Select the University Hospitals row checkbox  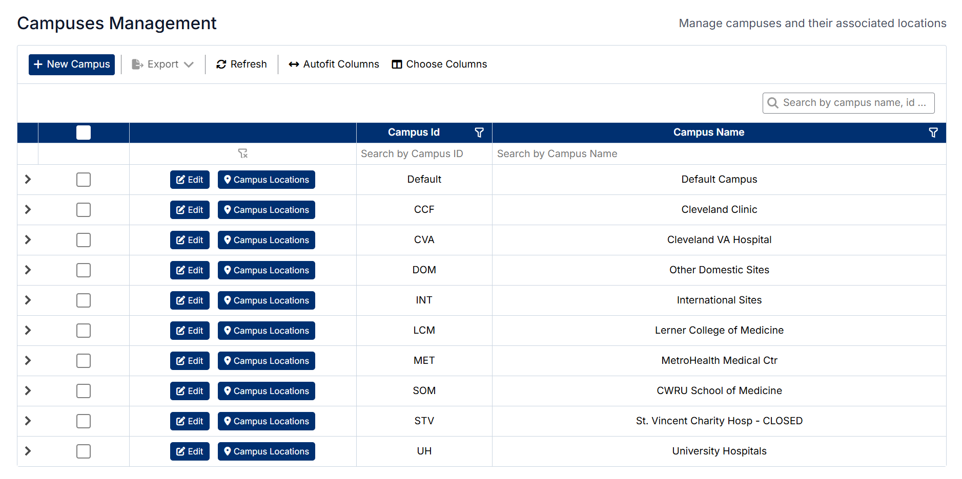point(84,451)
